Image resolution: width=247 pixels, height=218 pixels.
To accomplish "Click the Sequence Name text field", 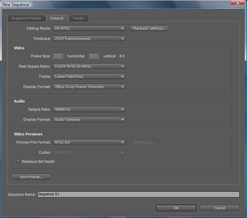I will (x=138, y=194).
